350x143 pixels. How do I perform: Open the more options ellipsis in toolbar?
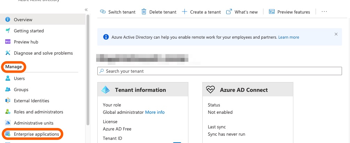[324, 12]
